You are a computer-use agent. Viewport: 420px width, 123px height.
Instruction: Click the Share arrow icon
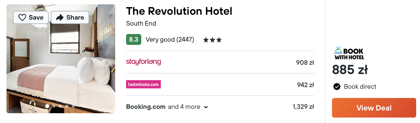(59, 17)
